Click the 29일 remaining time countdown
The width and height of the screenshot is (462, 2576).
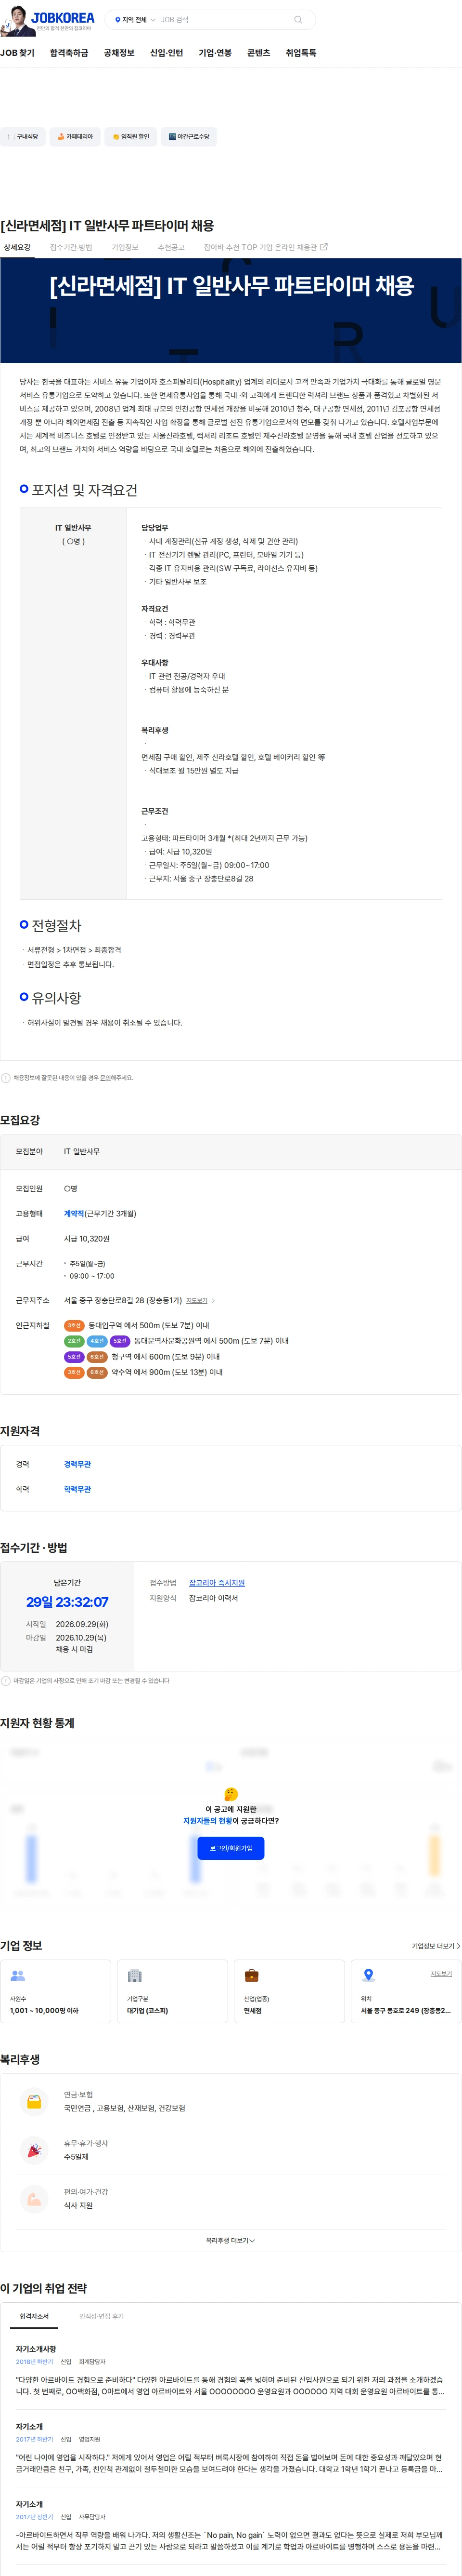point(68,1602)
